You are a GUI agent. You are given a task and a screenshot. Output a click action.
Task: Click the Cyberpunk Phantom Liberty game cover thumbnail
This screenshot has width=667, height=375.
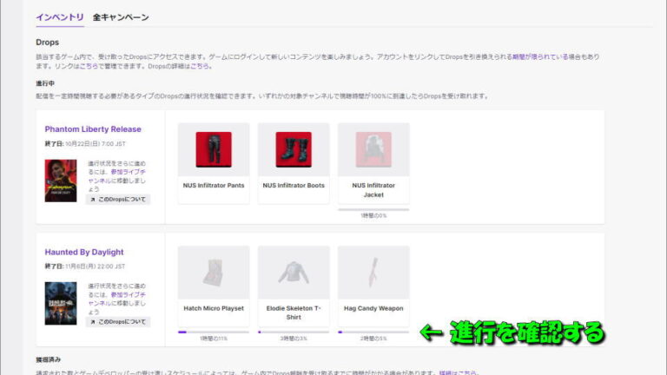pos(61,181)
